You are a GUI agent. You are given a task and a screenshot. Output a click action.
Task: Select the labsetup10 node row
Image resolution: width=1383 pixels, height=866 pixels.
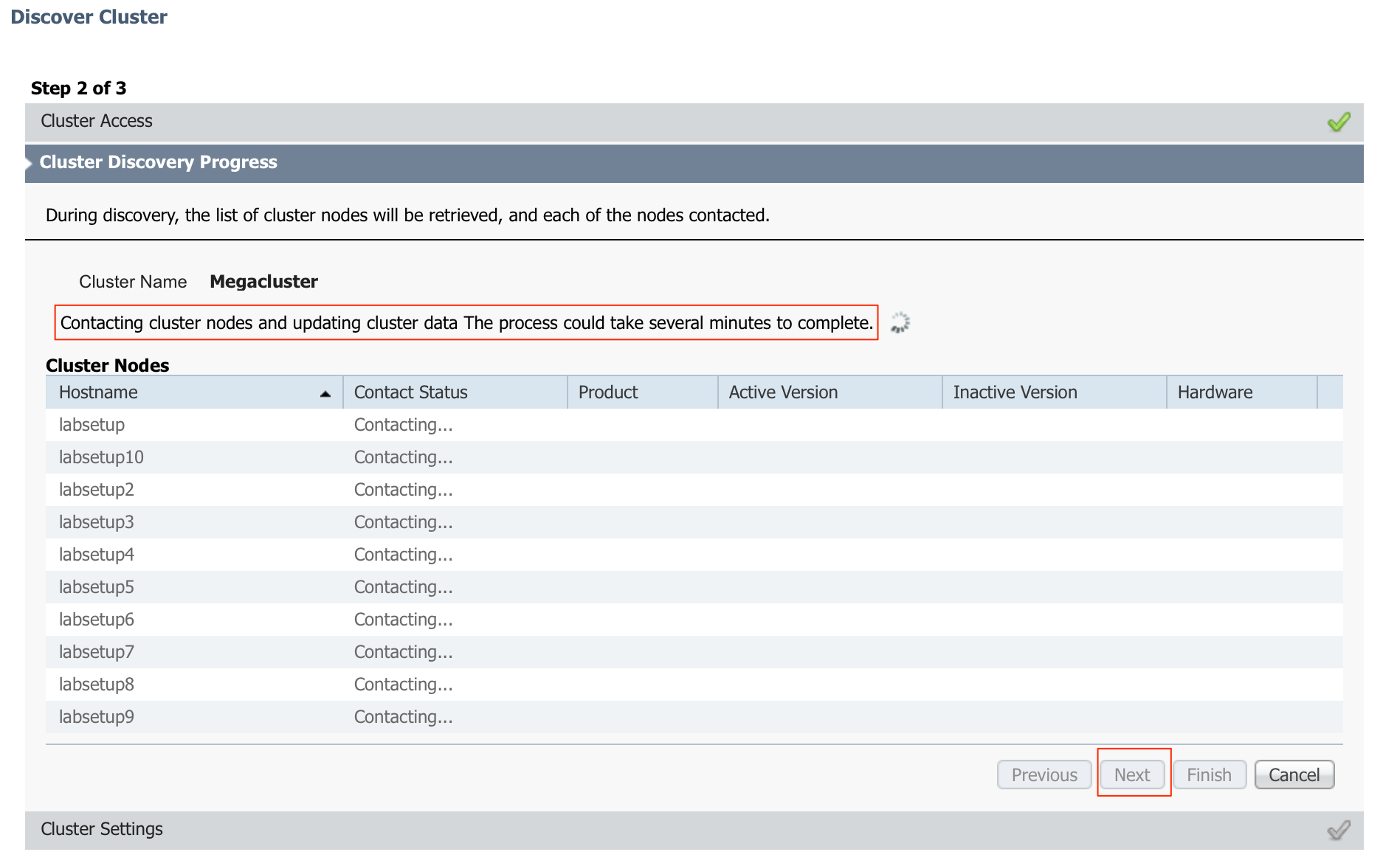click(694, 457)
